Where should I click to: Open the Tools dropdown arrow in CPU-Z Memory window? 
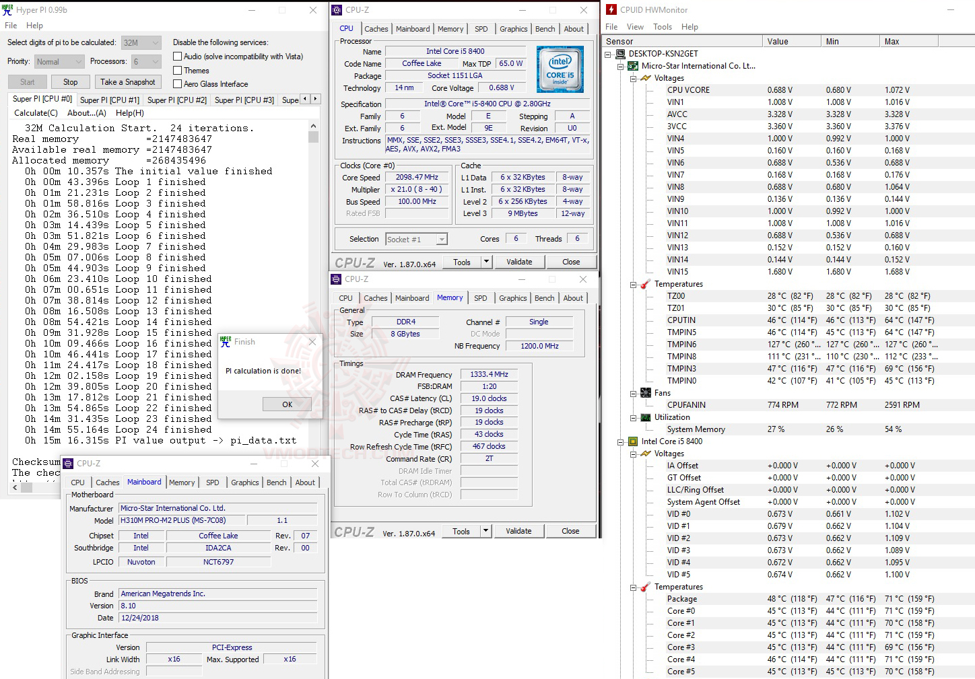pos(485,531)
